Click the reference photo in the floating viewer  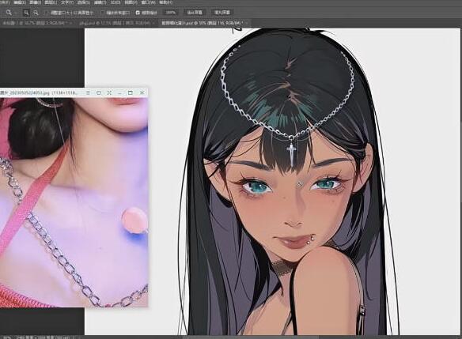tap(74, 202)
